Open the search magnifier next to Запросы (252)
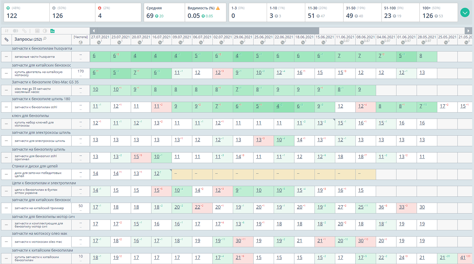The width and height of the screenshot is (474, 264). click(45, 39)
